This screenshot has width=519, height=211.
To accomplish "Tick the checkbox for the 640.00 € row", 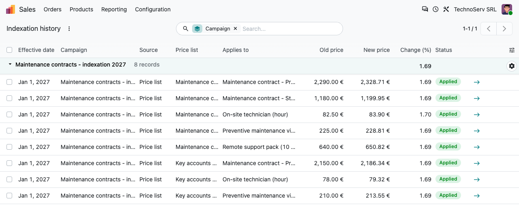I will [9, 147].
